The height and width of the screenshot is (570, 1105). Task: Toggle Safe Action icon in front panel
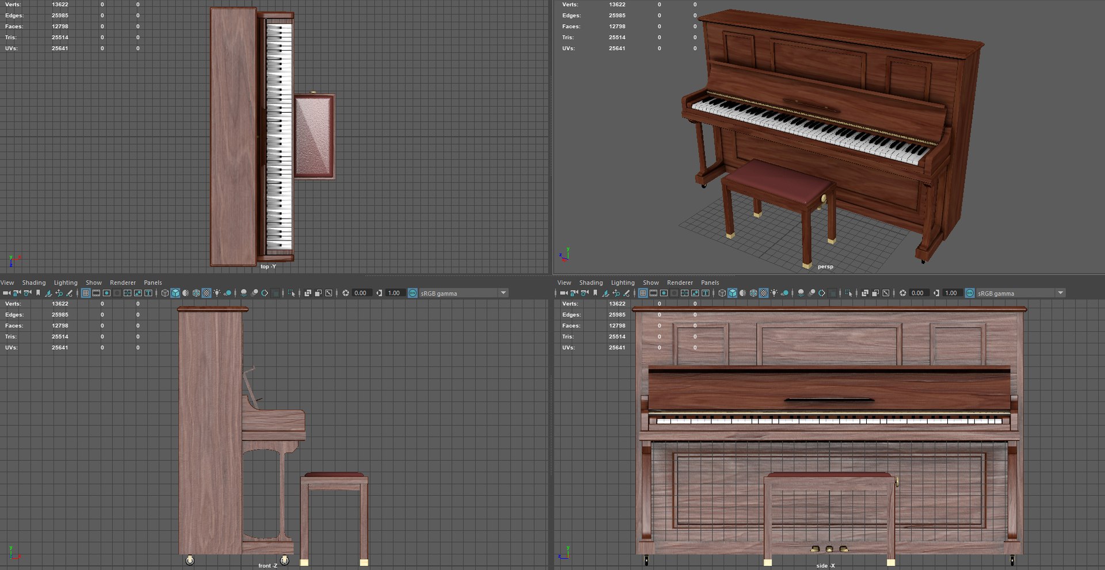(138, 293)
